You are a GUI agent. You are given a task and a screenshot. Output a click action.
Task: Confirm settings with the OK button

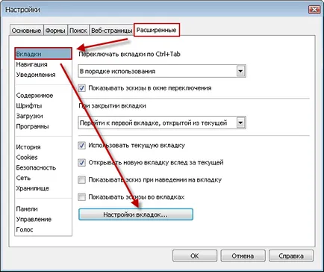pos(195,256)
